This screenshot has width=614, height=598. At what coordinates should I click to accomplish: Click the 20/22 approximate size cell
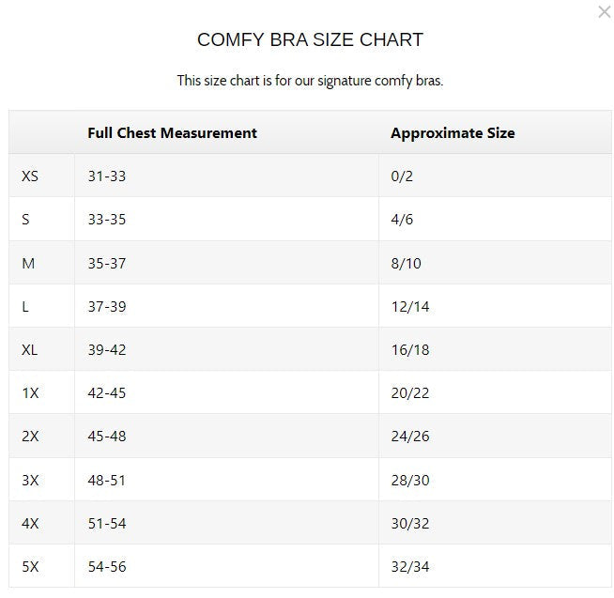pos(409,393)
